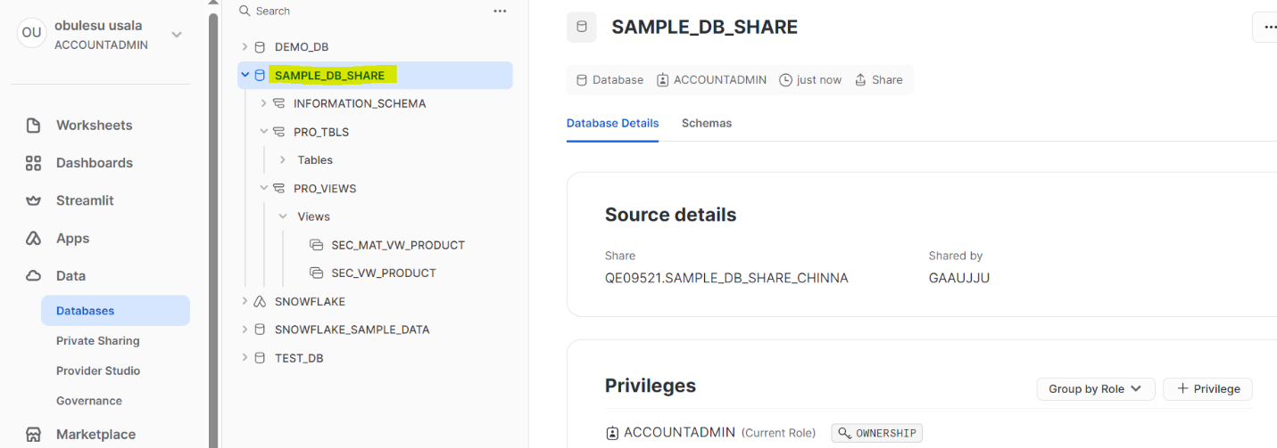The width and height of the screenshot is (1277, 448).
Task: Click the Streamlit crown icon
Action: click(x=33, y=200)
